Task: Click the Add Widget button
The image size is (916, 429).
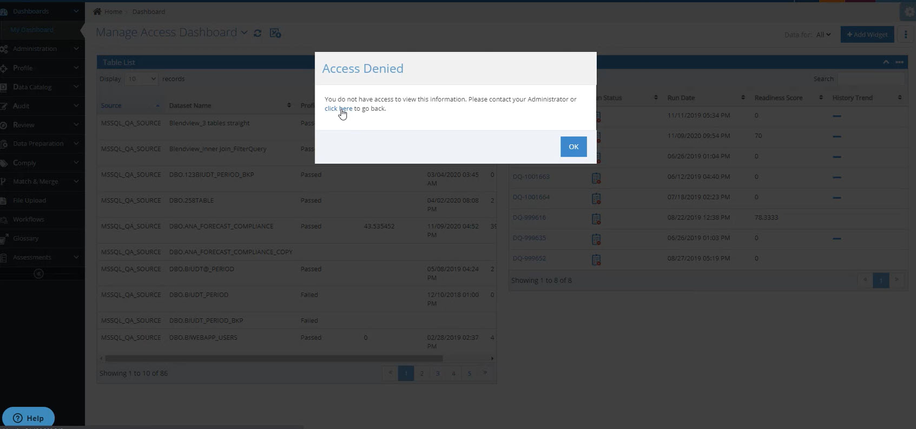Action: pos(867,35)
